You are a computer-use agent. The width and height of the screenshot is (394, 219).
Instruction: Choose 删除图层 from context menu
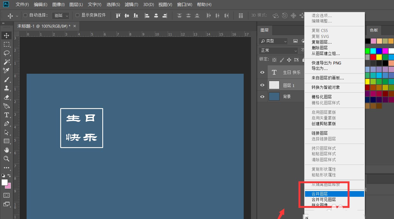coord(334,48)
